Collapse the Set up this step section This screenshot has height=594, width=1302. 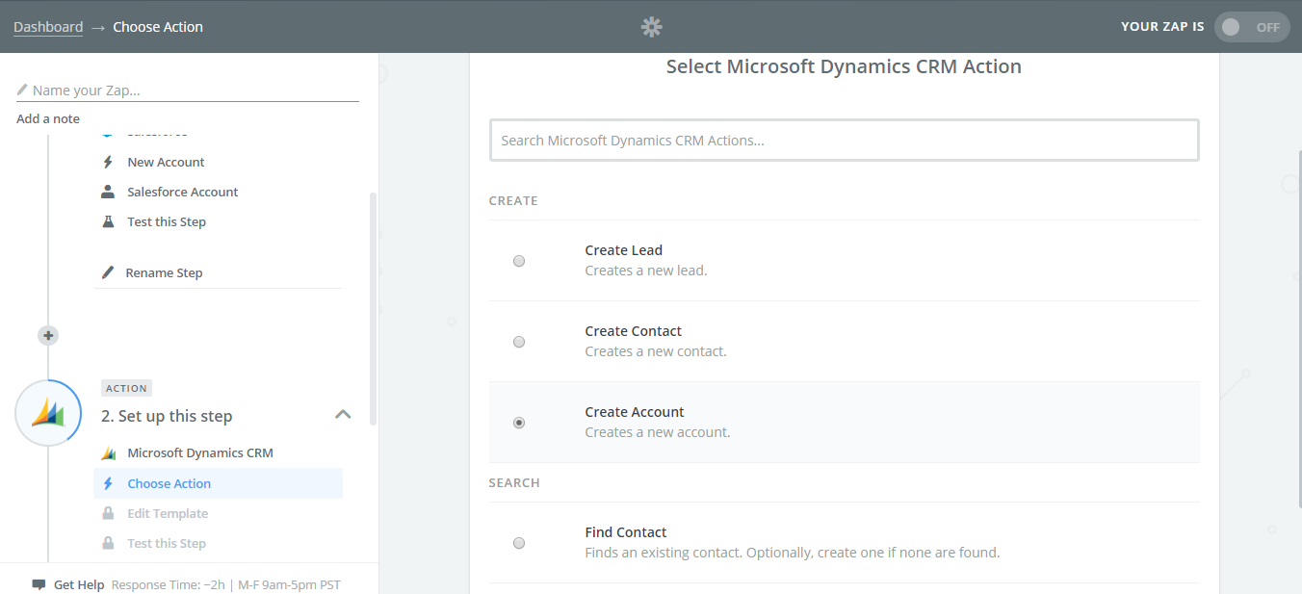tap(342, 415)
